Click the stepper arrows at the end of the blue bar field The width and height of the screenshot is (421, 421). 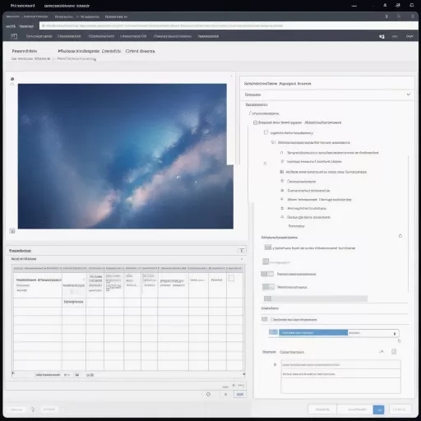395,334
